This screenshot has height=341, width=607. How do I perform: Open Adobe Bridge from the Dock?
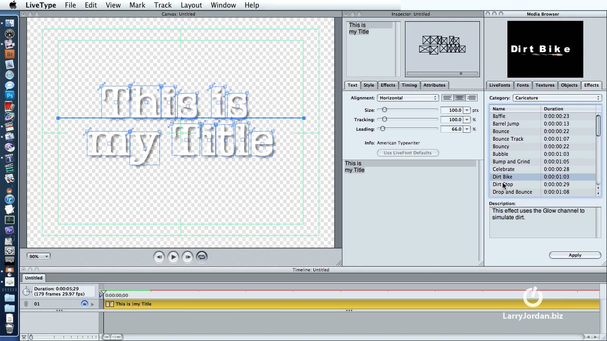9,54
